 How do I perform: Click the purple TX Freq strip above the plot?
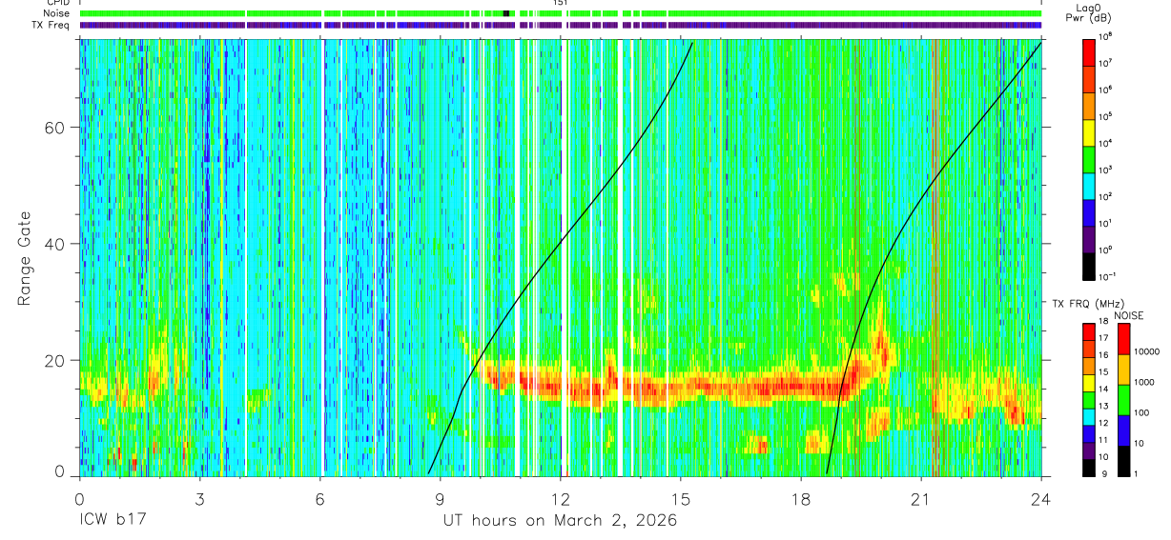pos(560,25)
